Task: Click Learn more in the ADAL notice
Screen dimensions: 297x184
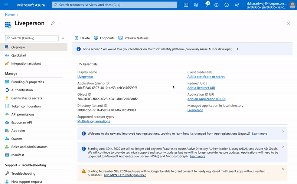Action: (198, 156)
